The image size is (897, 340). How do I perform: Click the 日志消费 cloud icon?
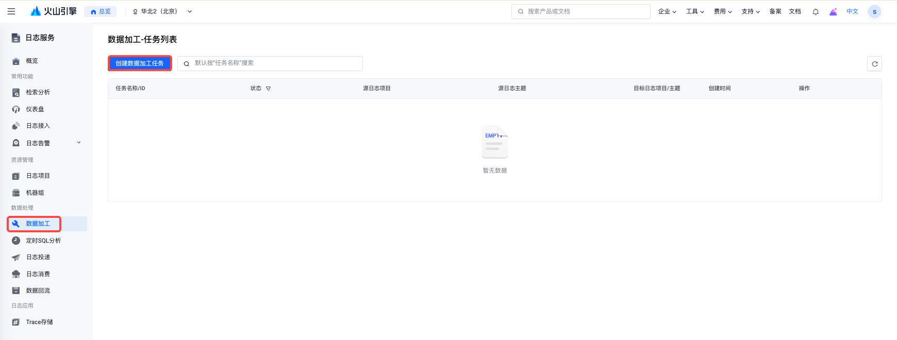tap(16, 274)
